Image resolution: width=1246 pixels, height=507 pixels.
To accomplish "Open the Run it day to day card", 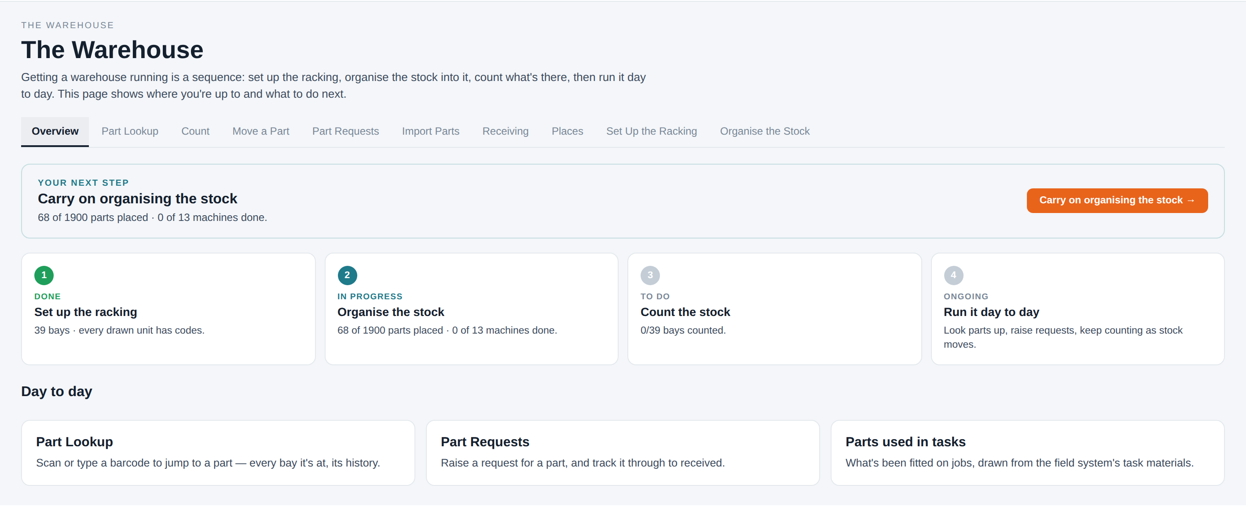I will 1077,309.
